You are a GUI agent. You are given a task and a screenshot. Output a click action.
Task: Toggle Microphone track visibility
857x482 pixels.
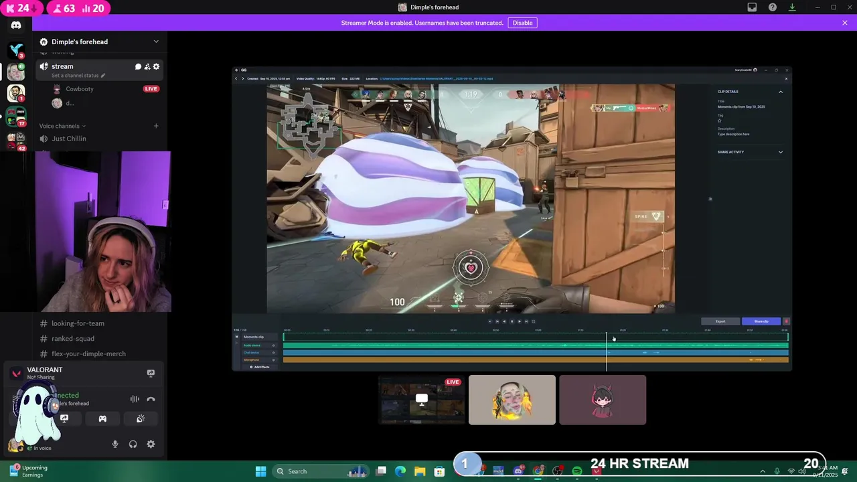273,360
